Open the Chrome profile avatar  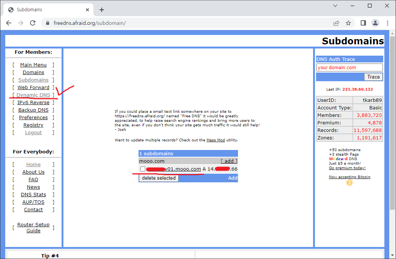click(x=375, y=23)
